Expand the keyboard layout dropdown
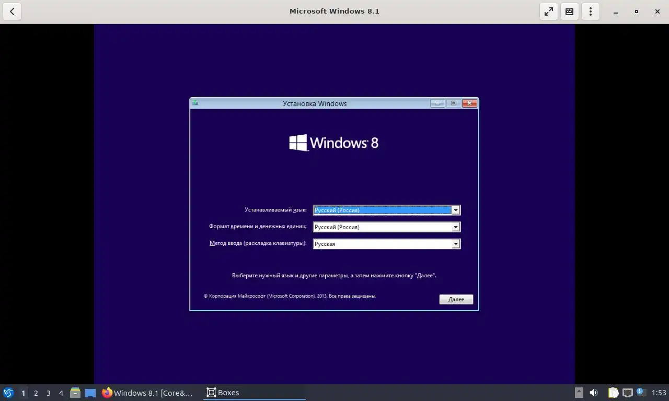This screenshot has width=669, height=401. pyautogui.click(x=455, y=243)
